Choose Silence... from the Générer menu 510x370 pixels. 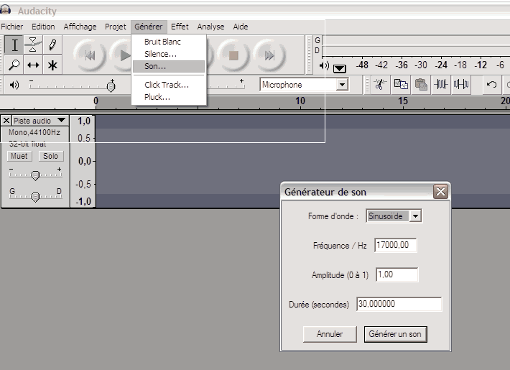[x=169, y=54]
